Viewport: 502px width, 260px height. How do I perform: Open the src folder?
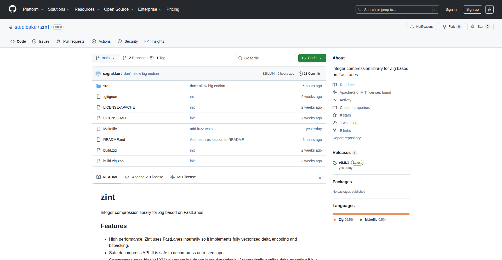click(106, 86)
